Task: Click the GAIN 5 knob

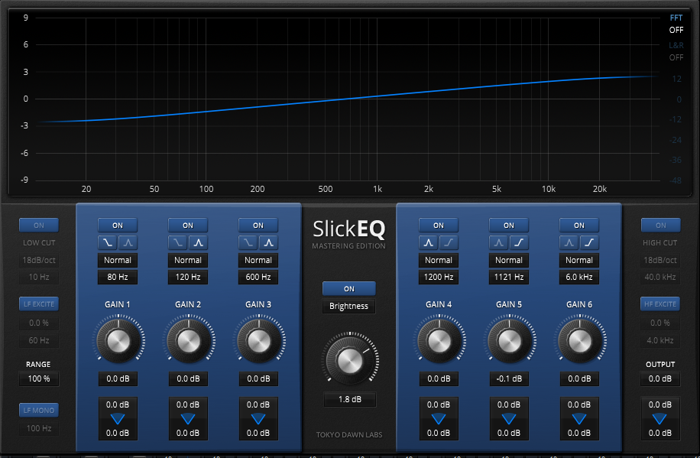Action: point(510,341)
